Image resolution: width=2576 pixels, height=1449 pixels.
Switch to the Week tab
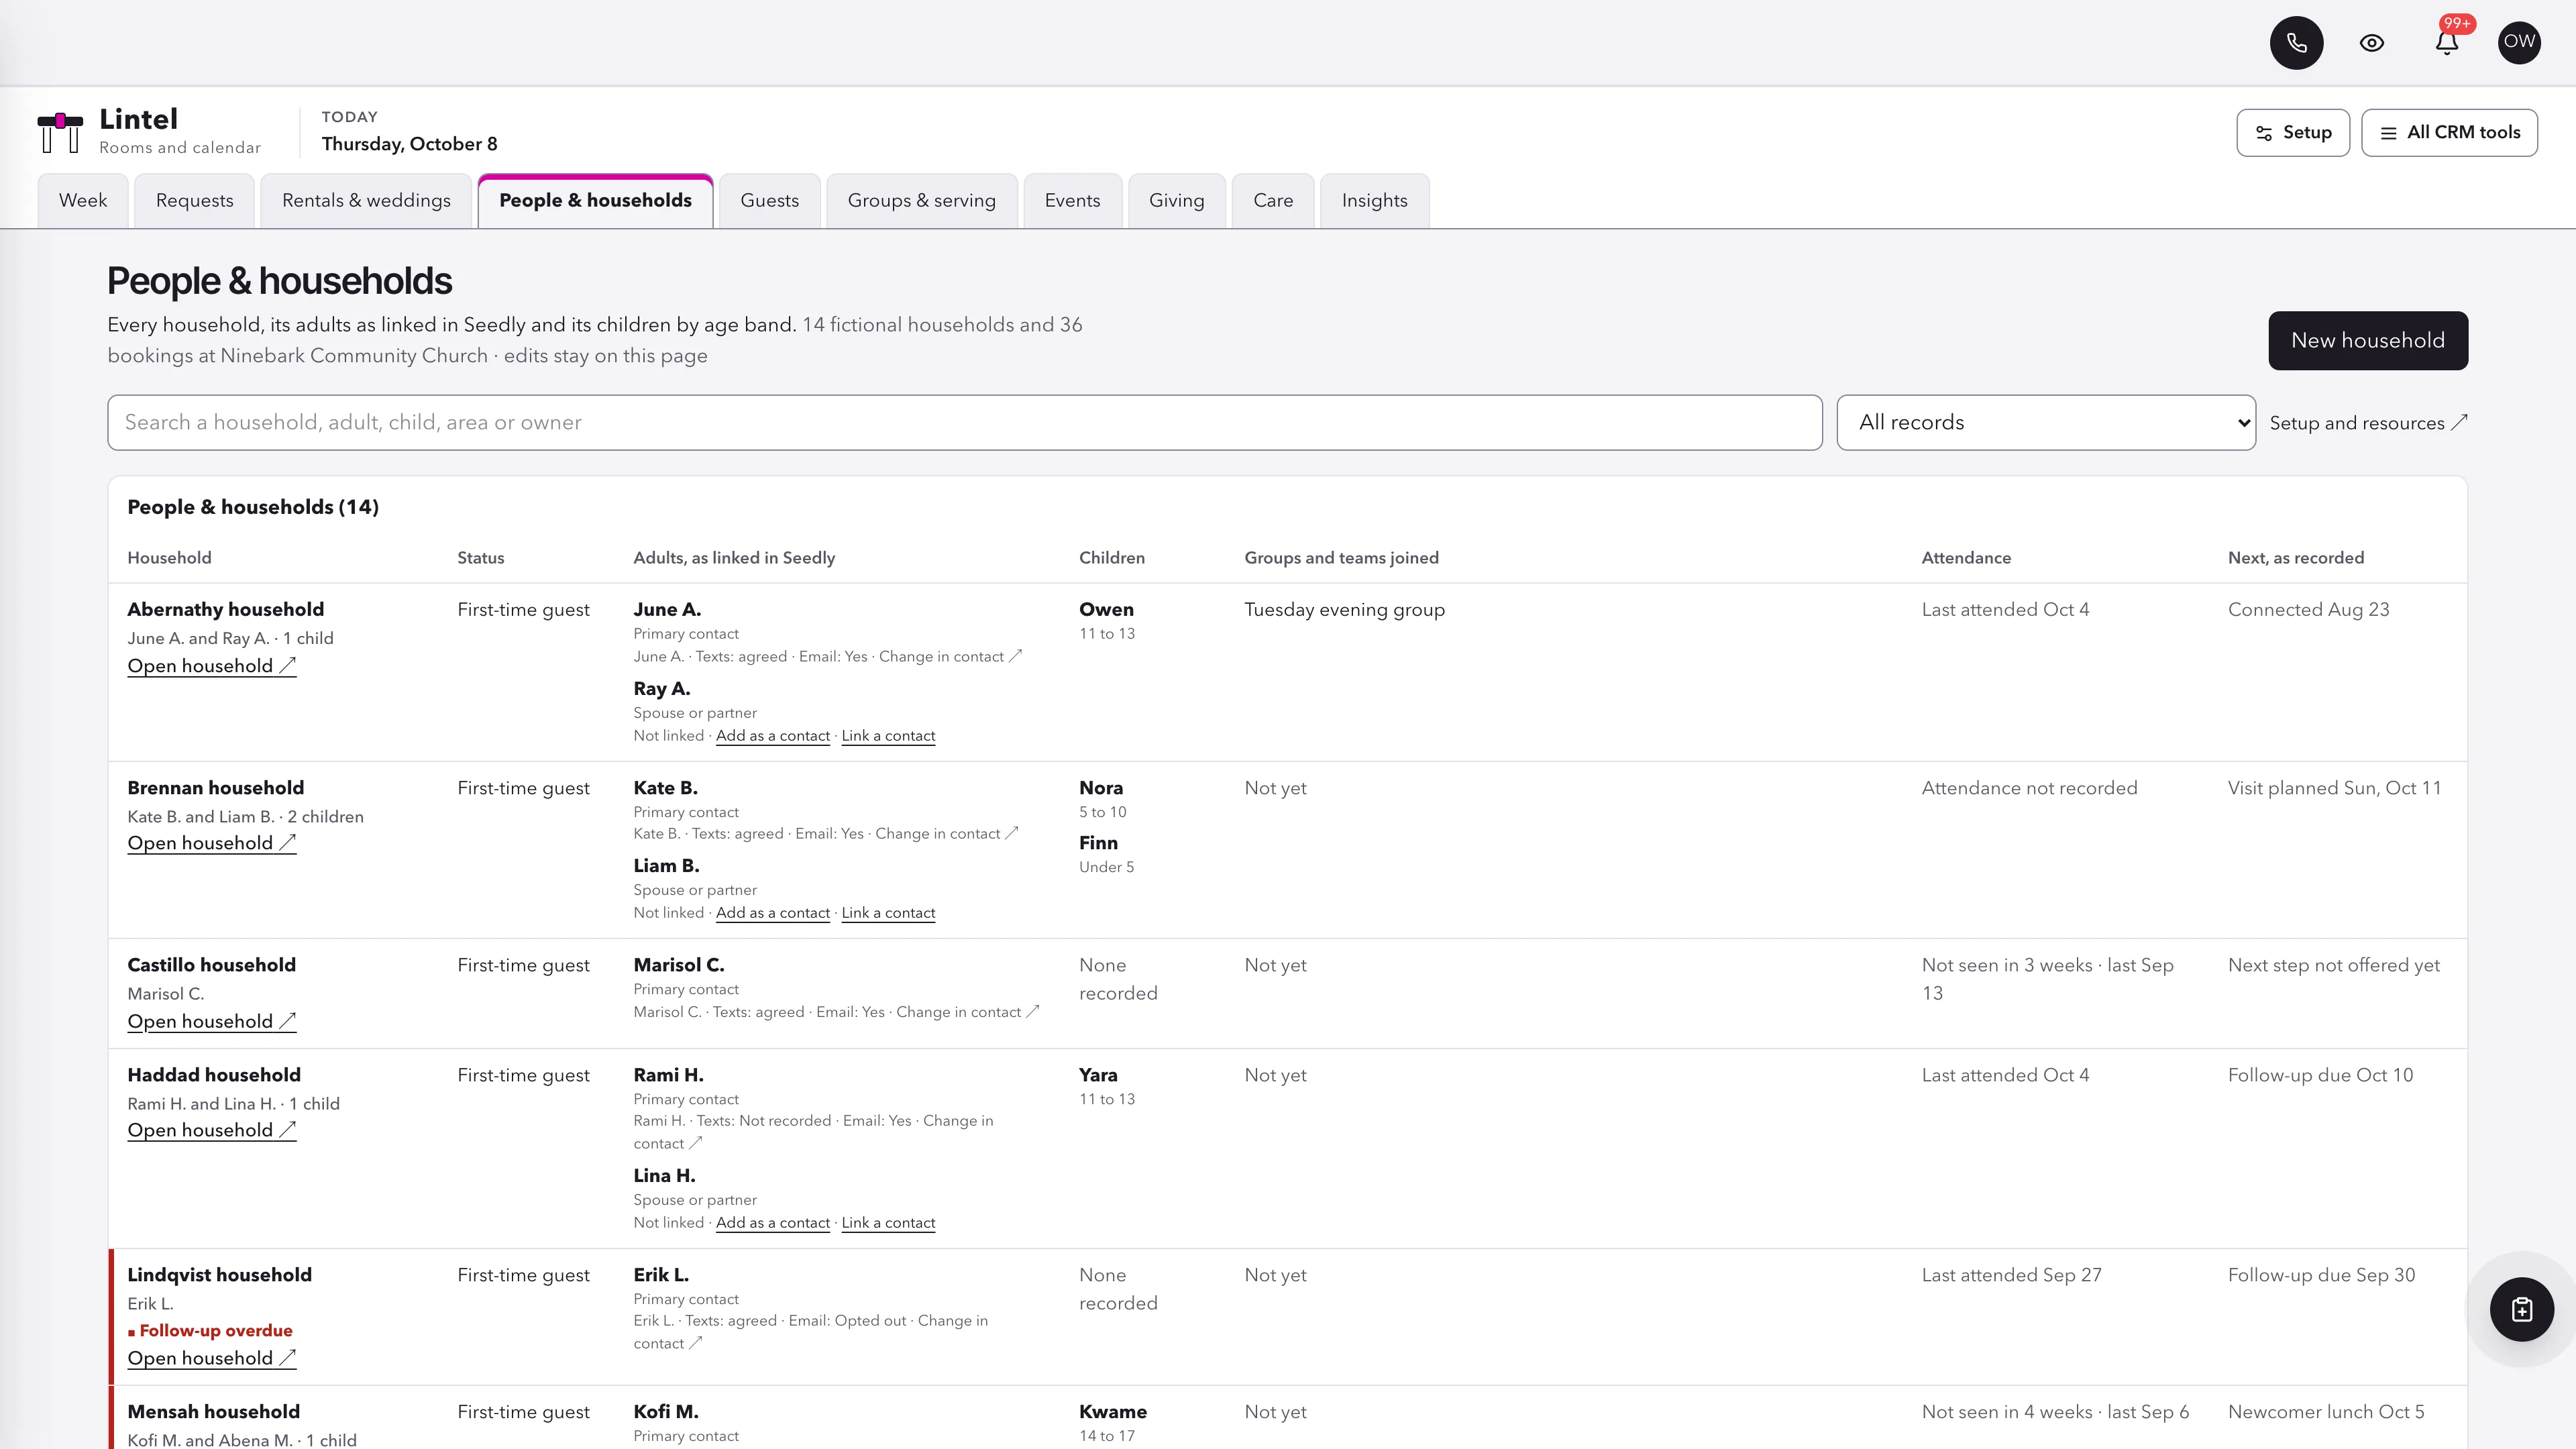[83, 201]
